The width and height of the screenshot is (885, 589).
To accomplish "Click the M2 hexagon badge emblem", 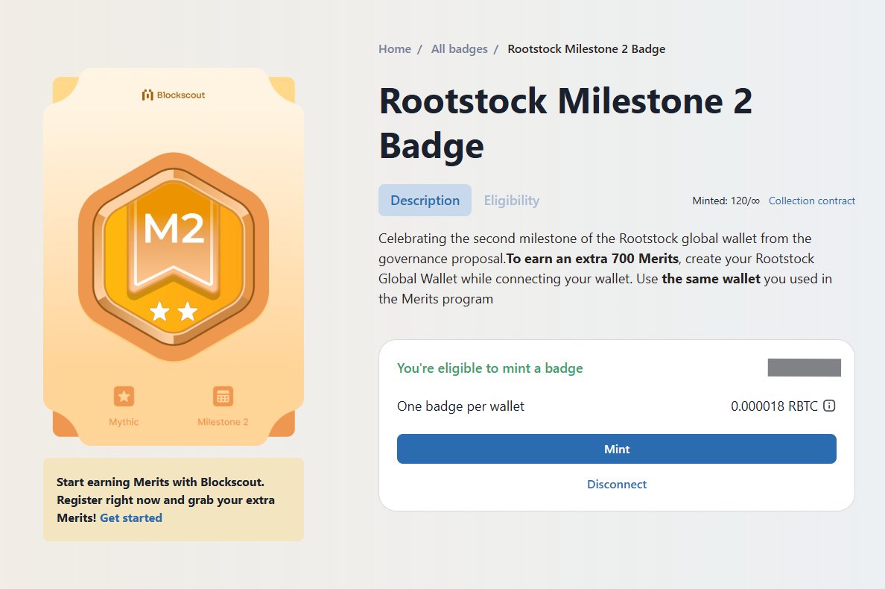I will click(x=174, y=256).
